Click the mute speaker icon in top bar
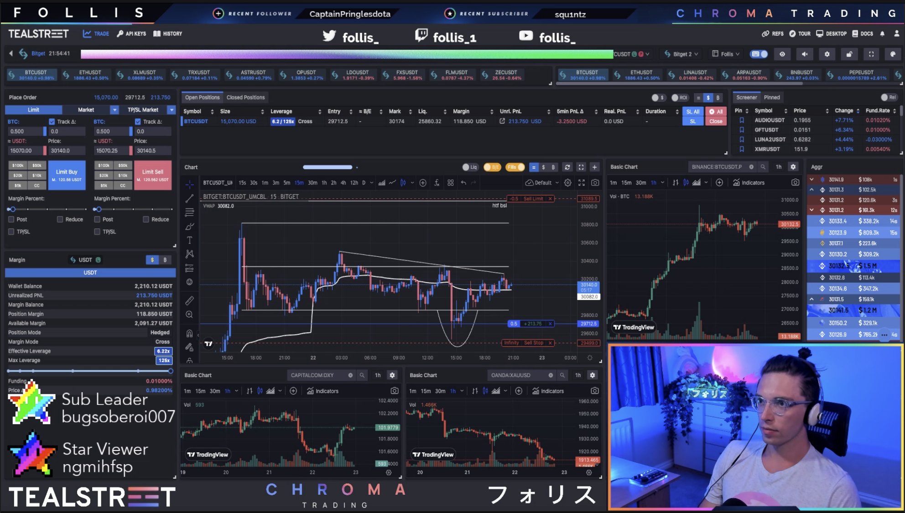 coord(805,54)
